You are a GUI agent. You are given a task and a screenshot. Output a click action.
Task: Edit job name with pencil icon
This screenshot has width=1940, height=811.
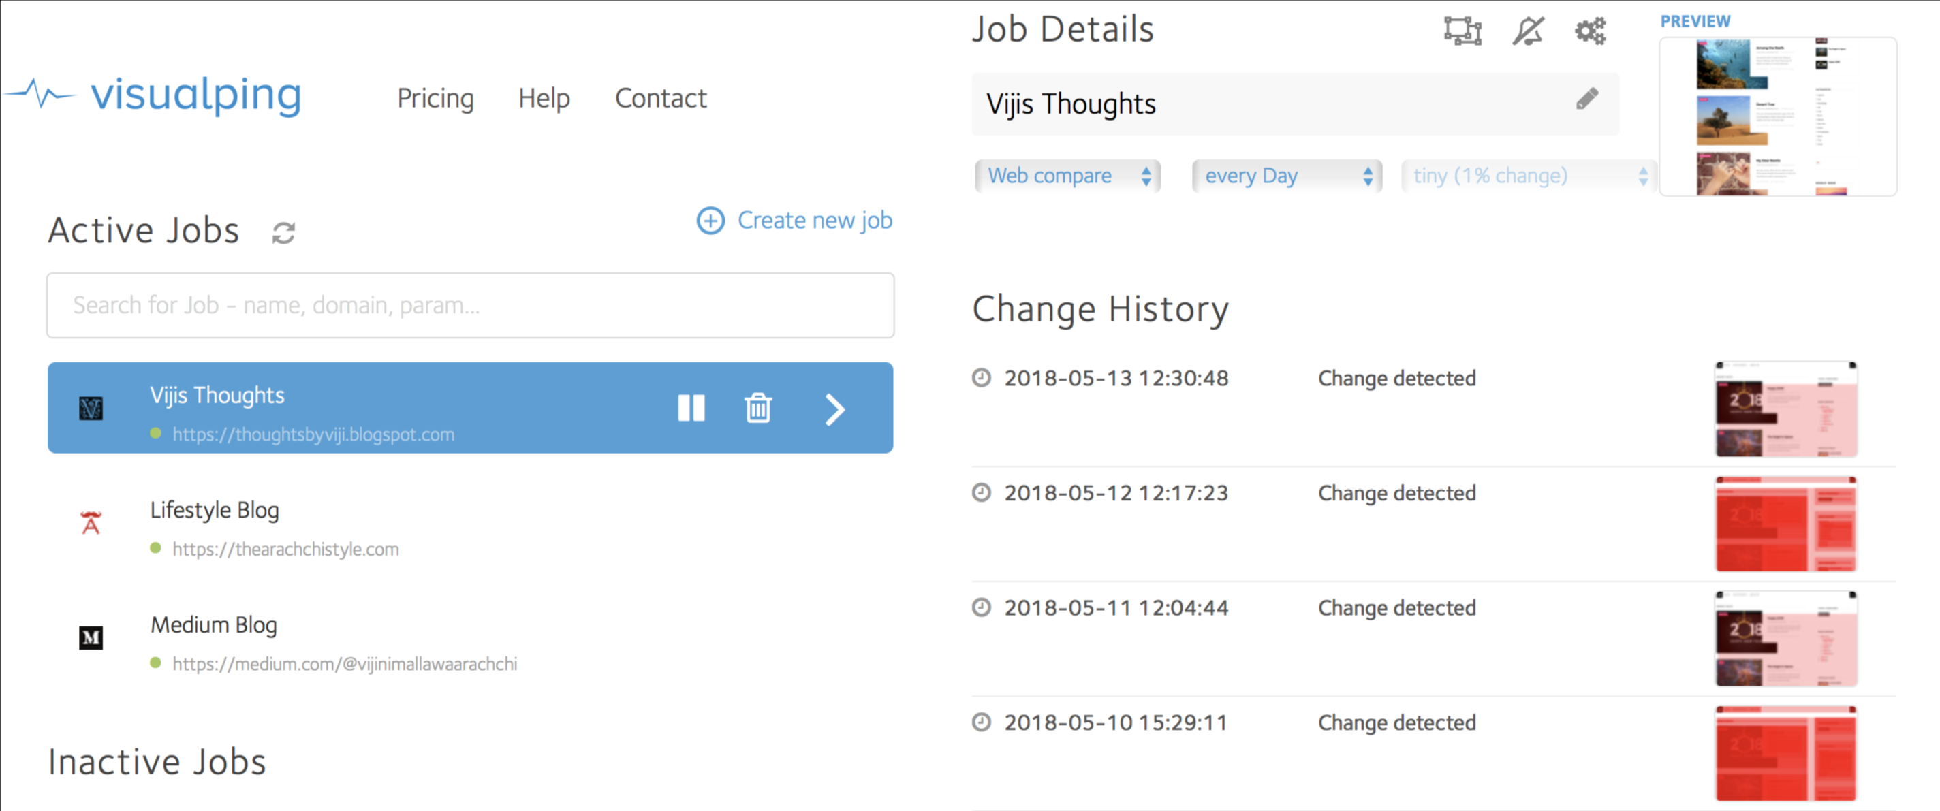coord(1586,99)
